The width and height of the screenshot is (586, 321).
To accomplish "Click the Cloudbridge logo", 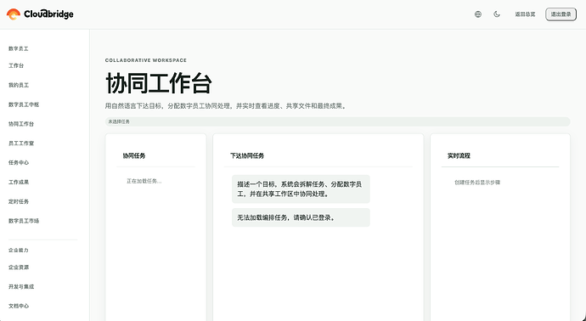I will (x=40, y=14).
